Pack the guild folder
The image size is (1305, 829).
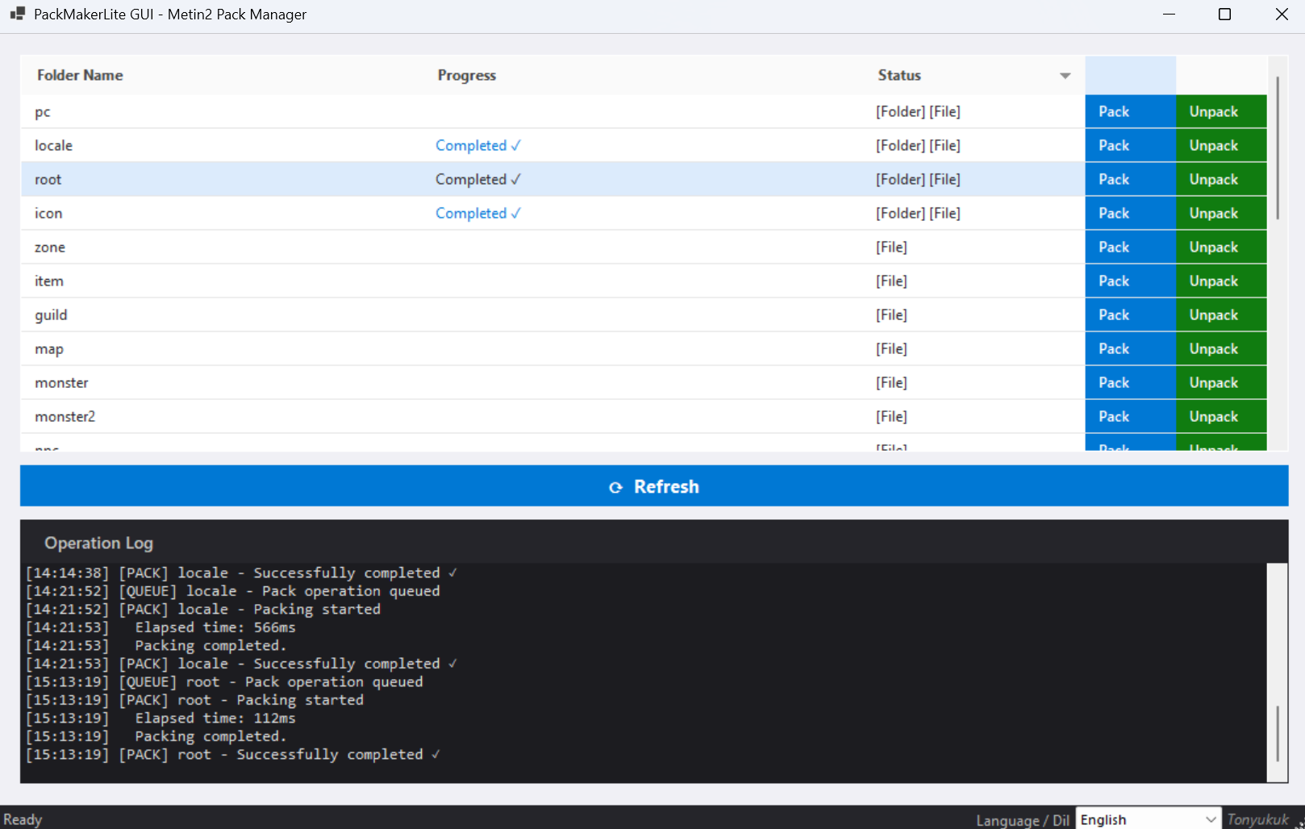pos(1130,315)
